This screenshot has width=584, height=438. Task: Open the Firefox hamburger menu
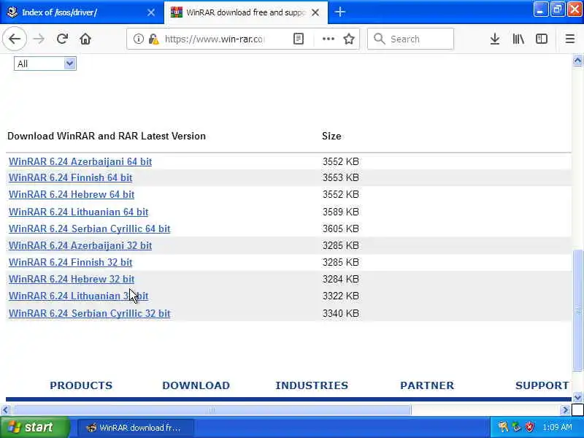[570, 39]
